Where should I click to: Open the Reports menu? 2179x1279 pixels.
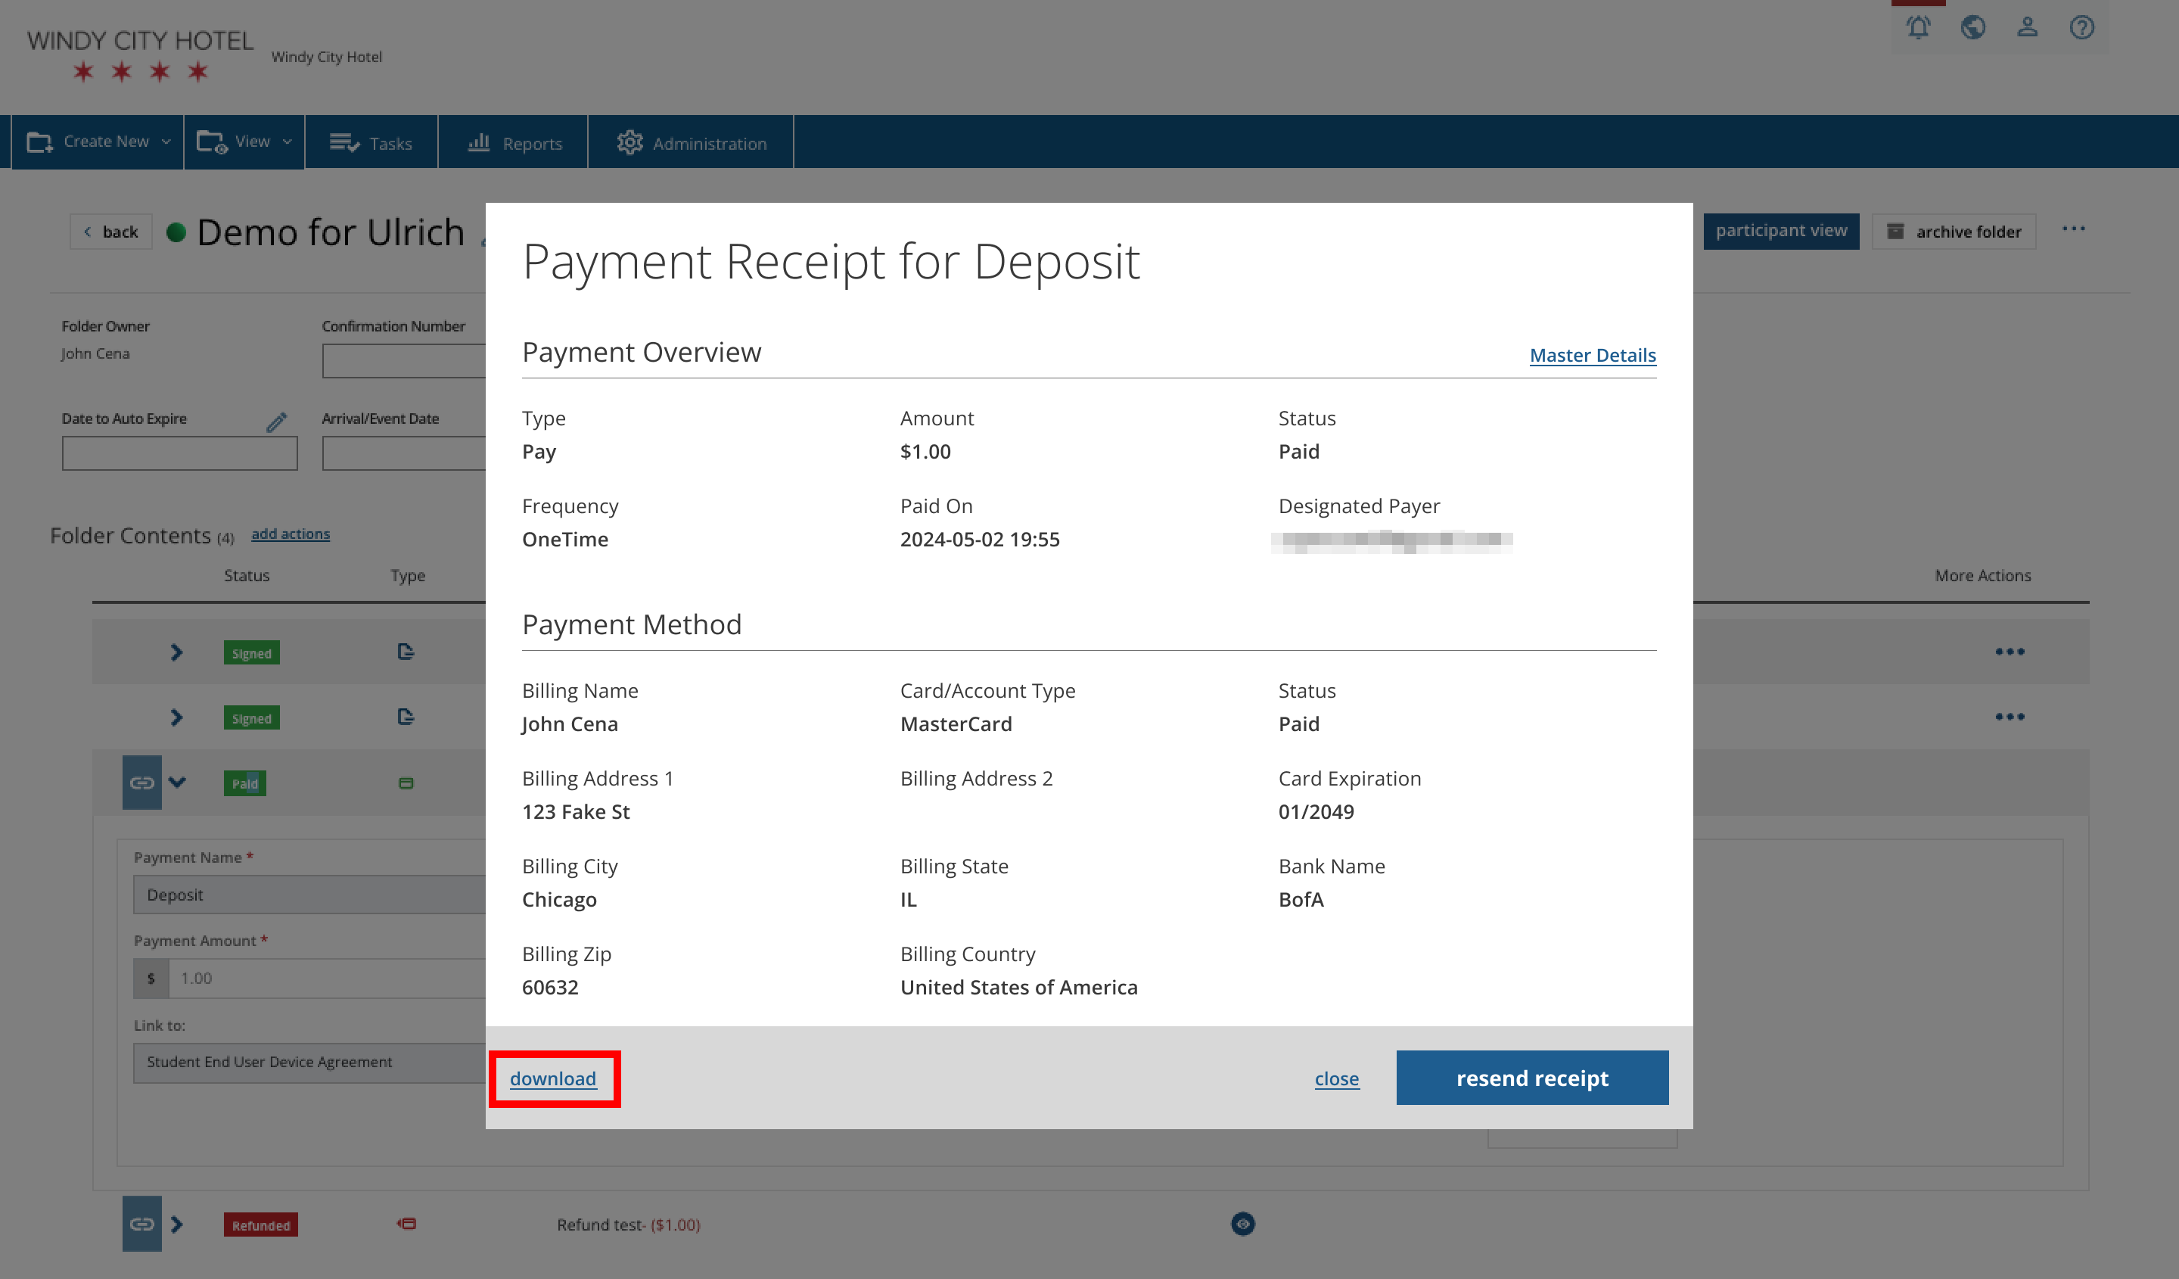(x=514, y=143)
